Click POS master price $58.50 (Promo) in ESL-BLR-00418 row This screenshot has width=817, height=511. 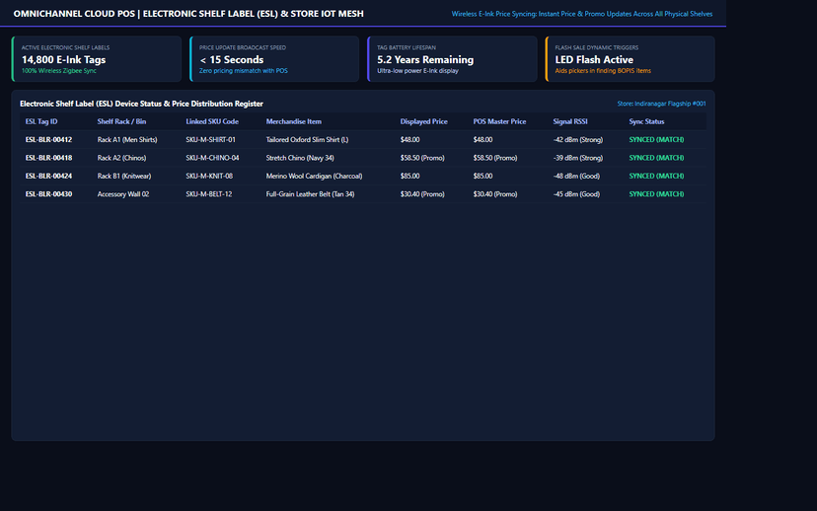click(495, 158)
